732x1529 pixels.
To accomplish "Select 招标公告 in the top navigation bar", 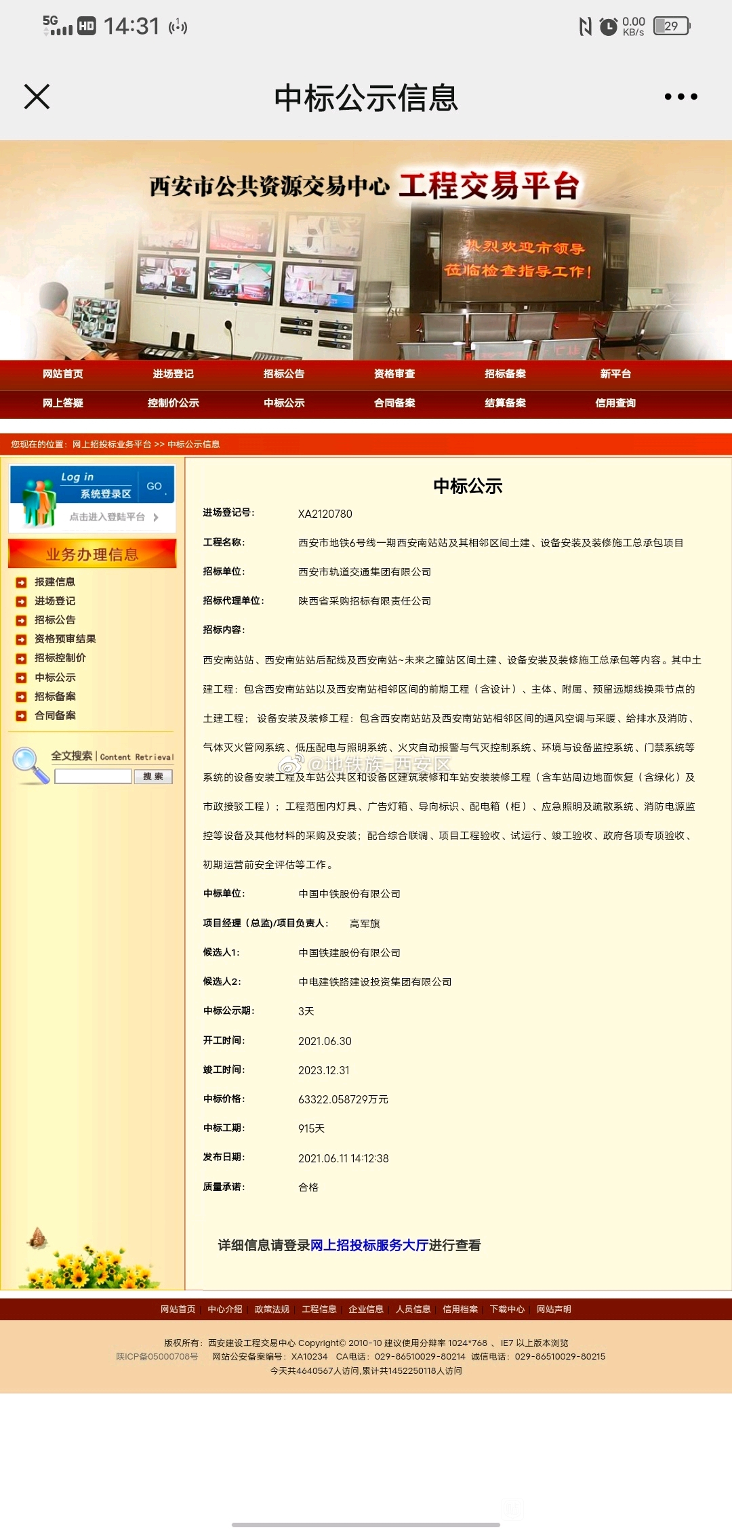I will (x=284, y=374).
